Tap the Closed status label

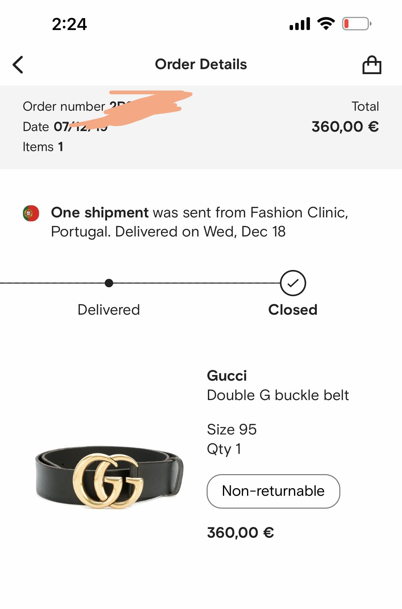coord(293,310)
